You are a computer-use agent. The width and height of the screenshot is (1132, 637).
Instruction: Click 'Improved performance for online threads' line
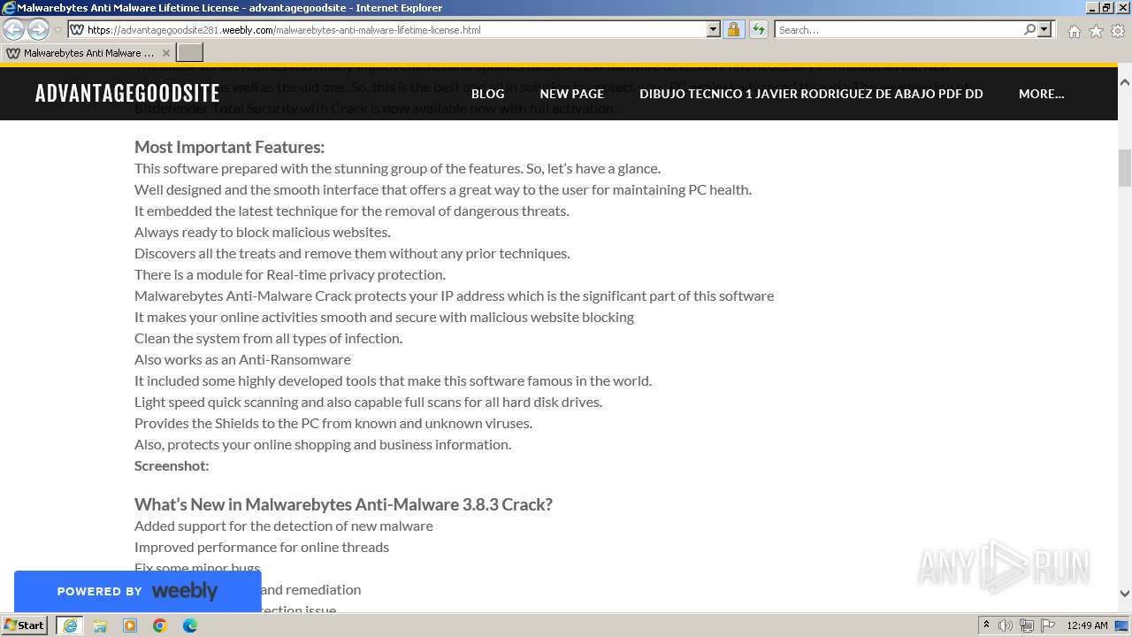click(262, 547)
